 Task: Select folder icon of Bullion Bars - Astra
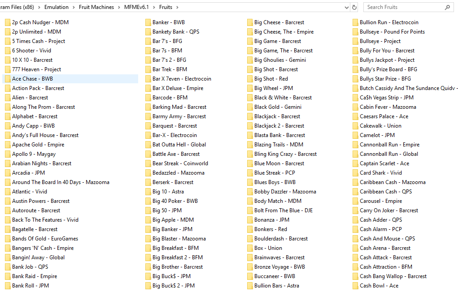[250, 286]
